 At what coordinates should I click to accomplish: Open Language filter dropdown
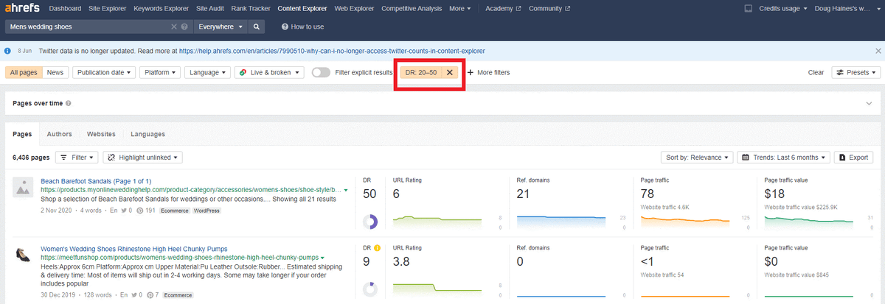coord(207,72)
